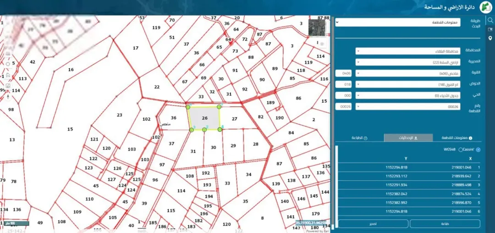Click the طباعة print button
The width and height of the screenshot is (495, 233).
coord(445,223)
